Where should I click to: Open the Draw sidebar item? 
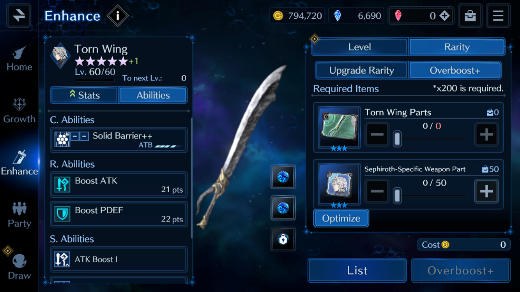pyautogui.click(x=19, y=267)
